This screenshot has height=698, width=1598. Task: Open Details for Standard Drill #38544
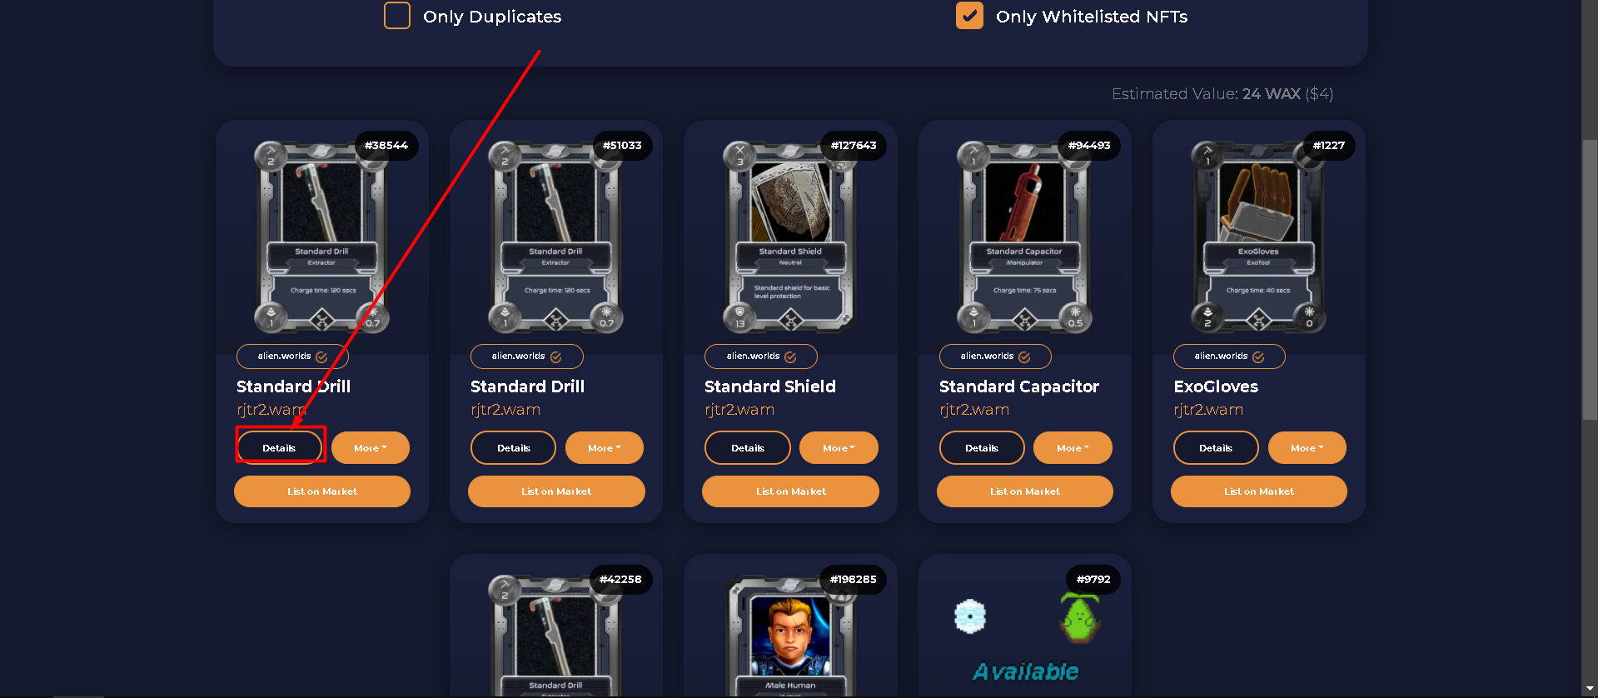point(280,448)
